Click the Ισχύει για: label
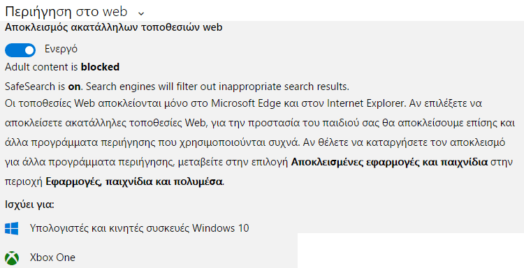Viewport: 524px width, 268px height. tap(30, 204)
